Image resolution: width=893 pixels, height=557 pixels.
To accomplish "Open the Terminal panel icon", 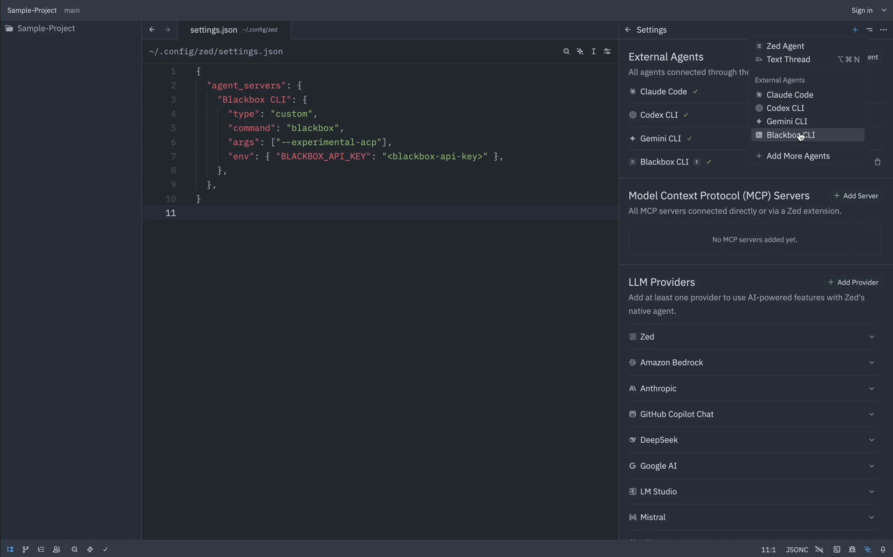I will [837, 549].
